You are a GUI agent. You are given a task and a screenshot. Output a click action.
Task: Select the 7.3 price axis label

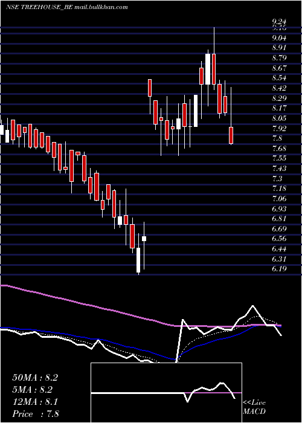(x=277, y=179)
